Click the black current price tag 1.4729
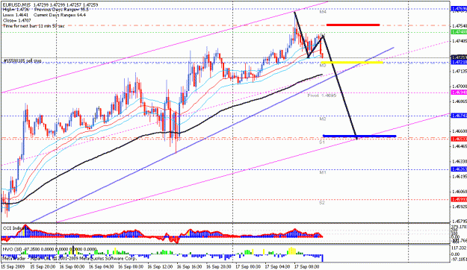The width and height of the screenshot is (467, 270). tap(460, 57)
